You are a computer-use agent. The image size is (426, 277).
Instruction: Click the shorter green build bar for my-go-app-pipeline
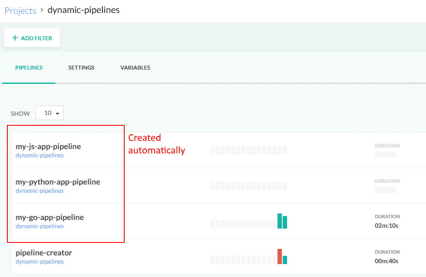point(285,222)
